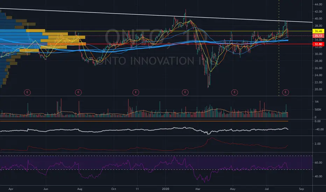326x192 pixels.
Task: Click the Mar label on the time axis
Action: point(198,189)
